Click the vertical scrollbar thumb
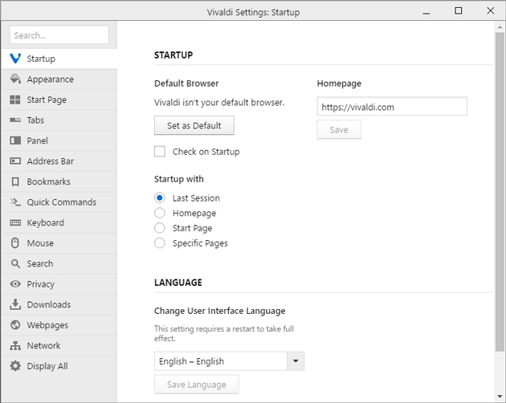The width and height of the screenshot is (506, 403). [500, 191]
